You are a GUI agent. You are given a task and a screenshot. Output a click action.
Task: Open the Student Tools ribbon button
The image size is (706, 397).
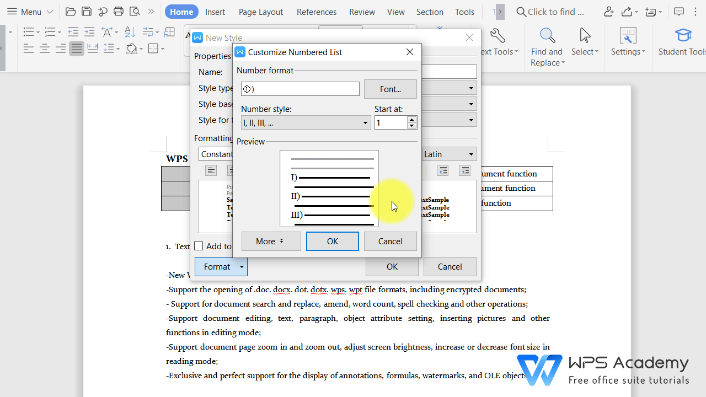click(682, 42)
